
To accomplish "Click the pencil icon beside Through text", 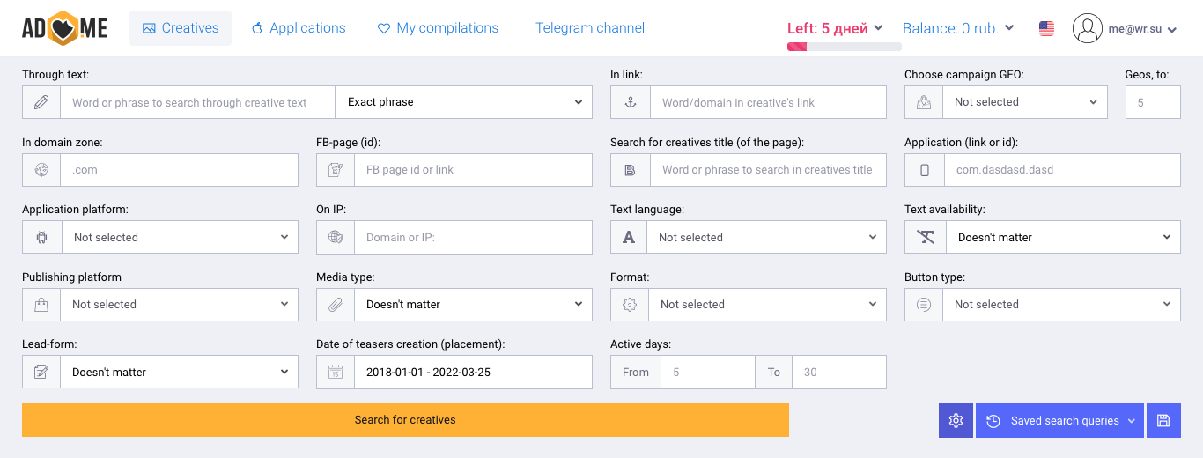I will point(41,102).
